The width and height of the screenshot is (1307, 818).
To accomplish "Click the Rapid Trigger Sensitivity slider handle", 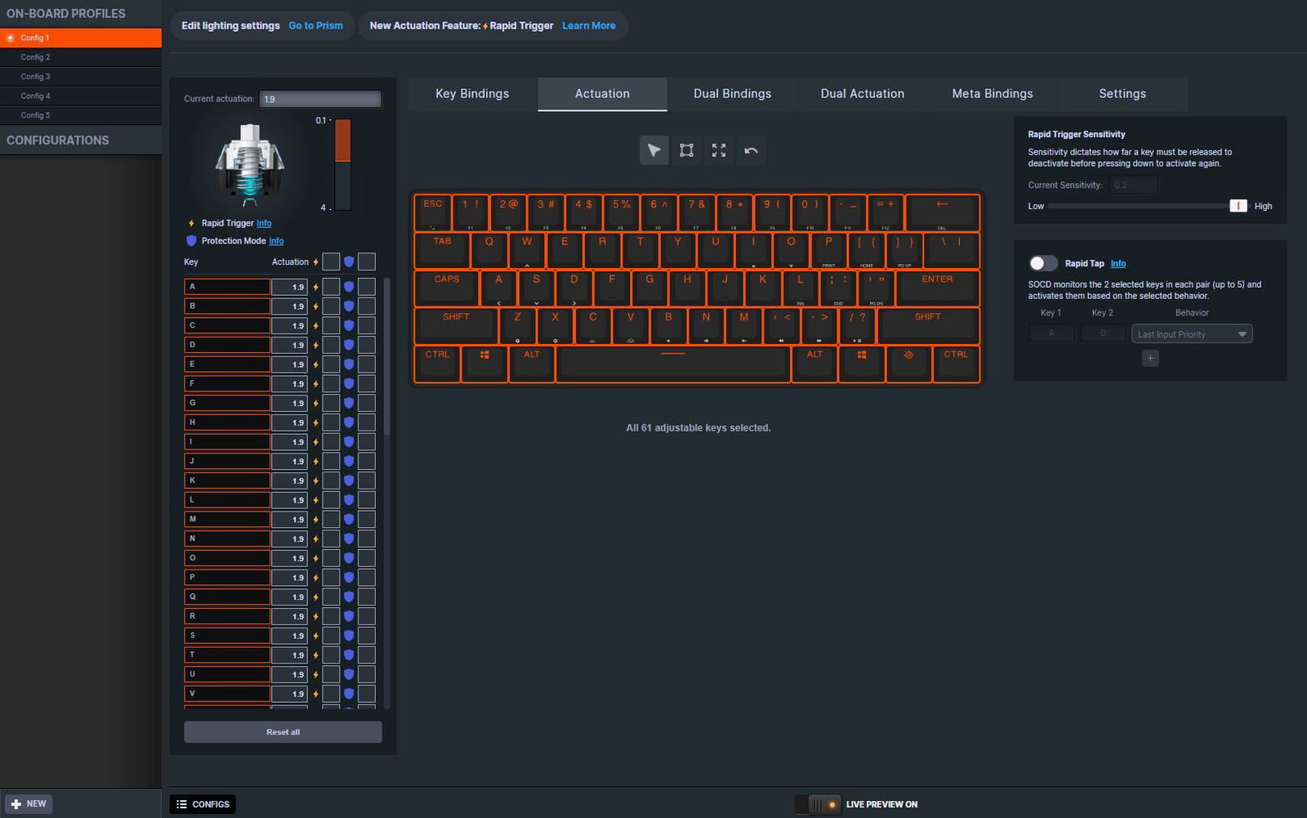I will [1238, 206].
